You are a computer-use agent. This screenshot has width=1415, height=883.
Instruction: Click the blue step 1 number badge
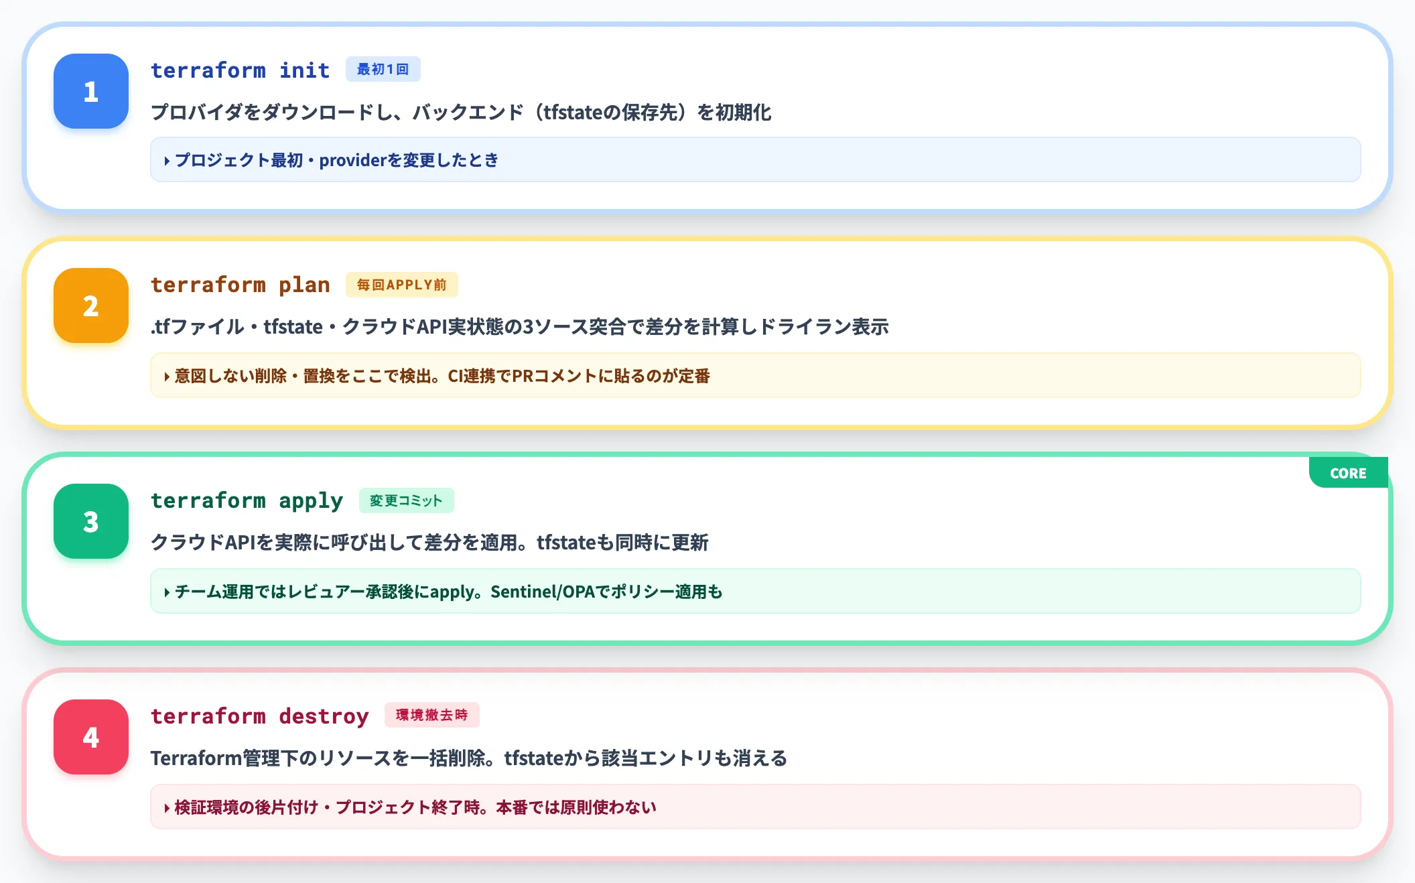91,91
